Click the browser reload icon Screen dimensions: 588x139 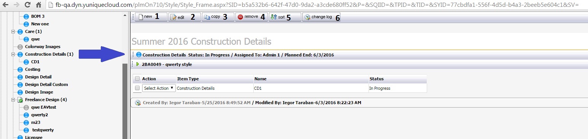27,5
